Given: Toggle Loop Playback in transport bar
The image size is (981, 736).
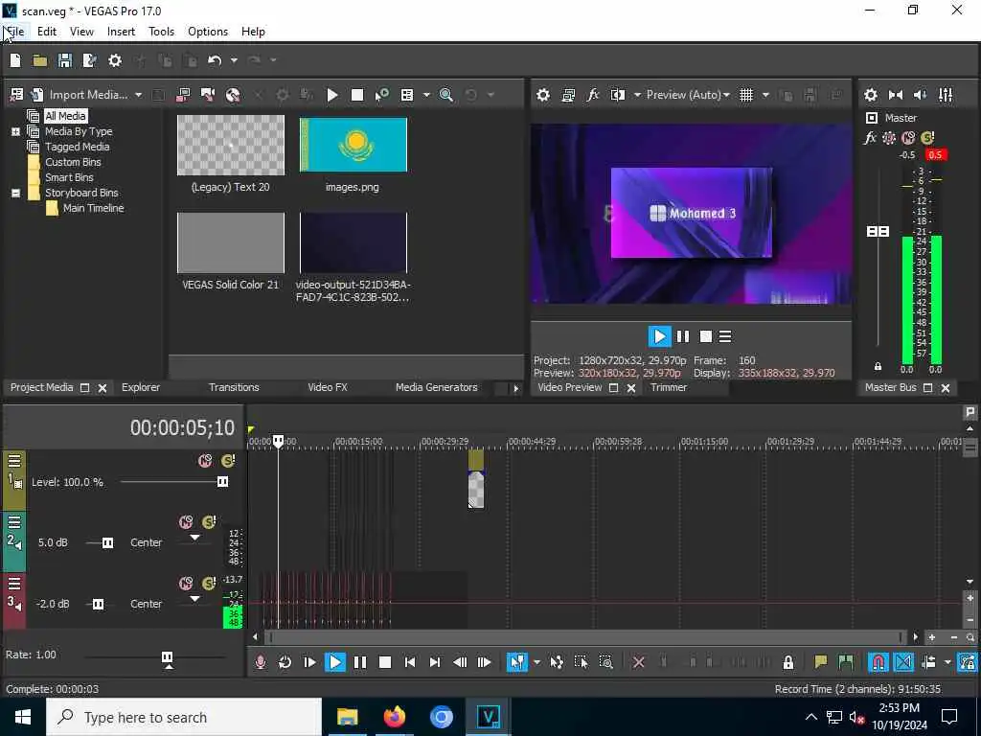Looking at the screenshot, I should 285,662.
